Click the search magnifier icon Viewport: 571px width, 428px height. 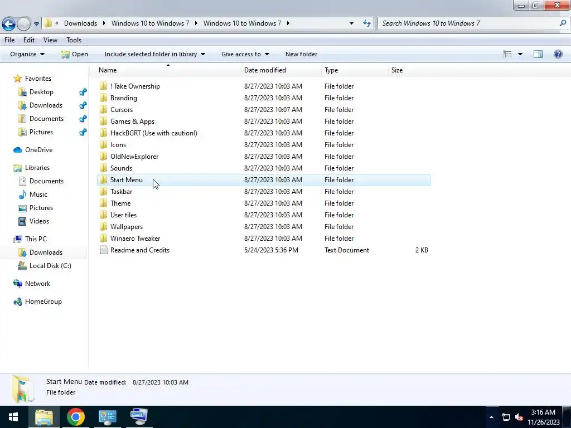[x=563, y=23]
